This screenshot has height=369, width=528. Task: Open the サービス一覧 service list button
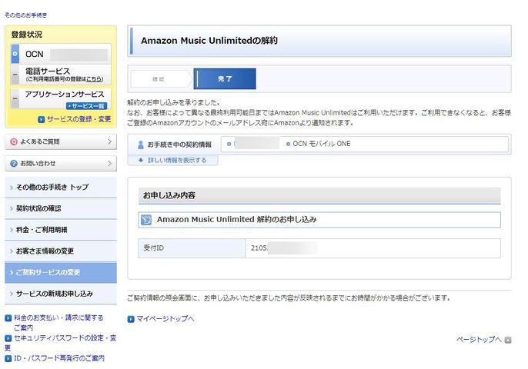coord(85,105)
